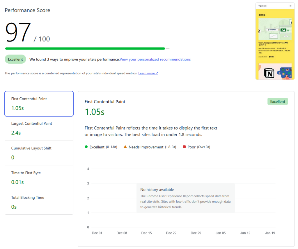Screen dimensions: 298x249
Task: Click the Excellent badge below the score
Action: 15,59
